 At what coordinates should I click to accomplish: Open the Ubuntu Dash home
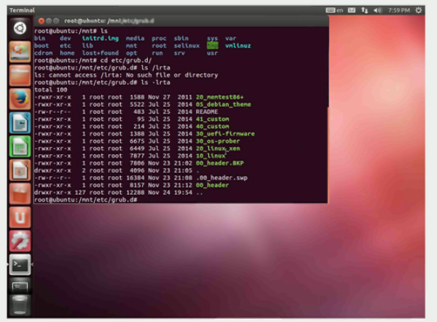[x=19, y=29]
